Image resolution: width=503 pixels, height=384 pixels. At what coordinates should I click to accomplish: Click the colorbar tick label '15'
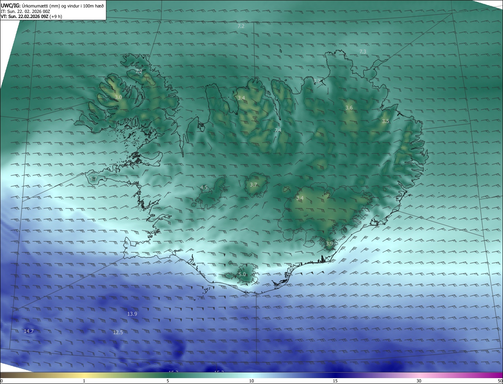335,381
